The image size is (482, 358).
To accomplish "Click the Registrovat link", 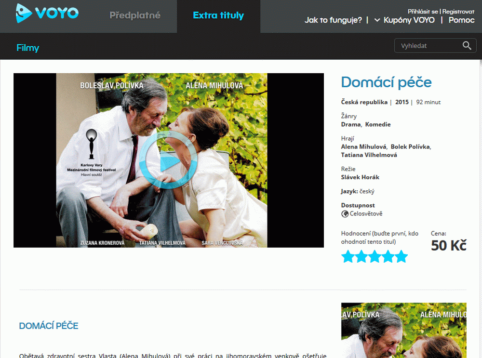I will click(x=458, y=12).
